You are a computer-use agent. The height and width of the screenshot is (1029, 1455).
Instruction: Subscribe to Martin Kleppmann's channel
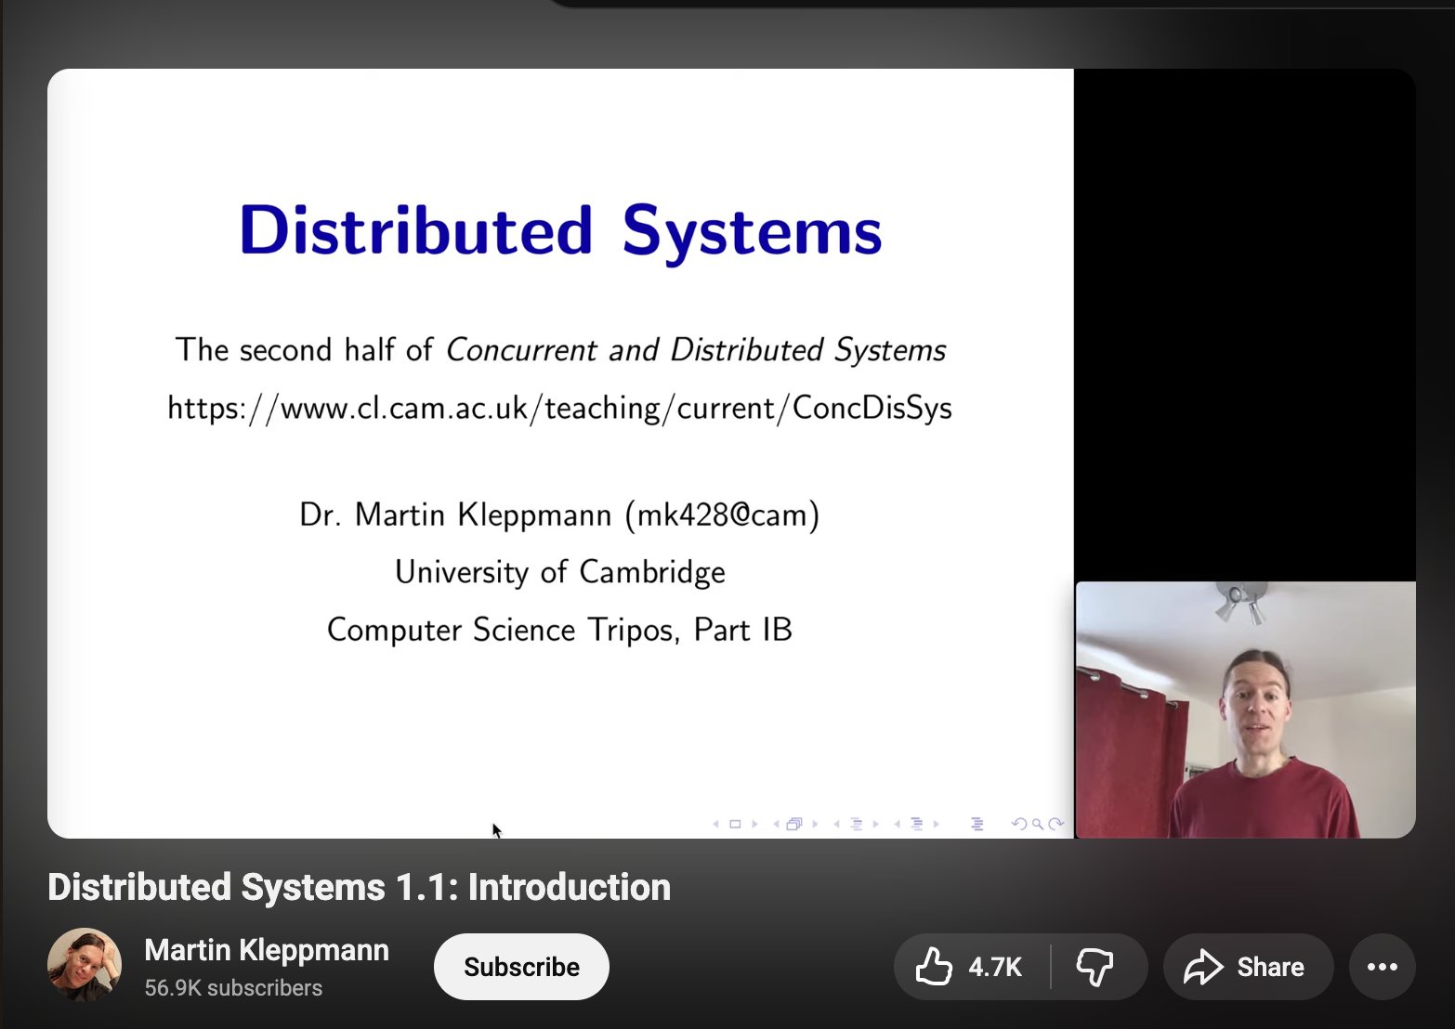(521, 967)
